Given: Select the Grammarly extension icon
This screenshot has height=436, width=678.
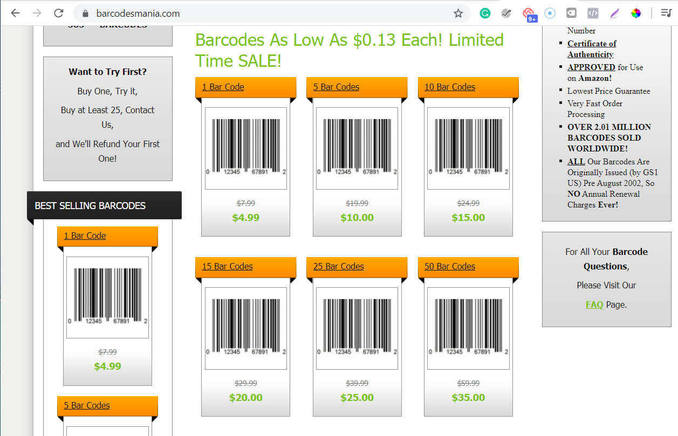Looking at the screenshot, I should tap(485, 12).
